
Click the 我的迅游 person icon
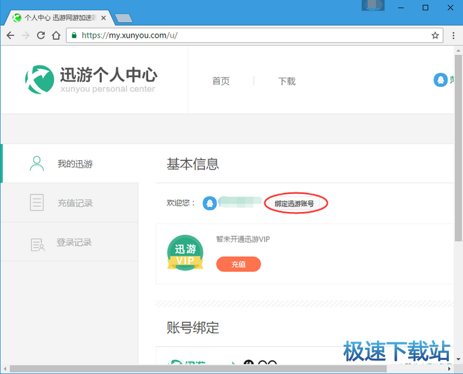tap(36, 163)
